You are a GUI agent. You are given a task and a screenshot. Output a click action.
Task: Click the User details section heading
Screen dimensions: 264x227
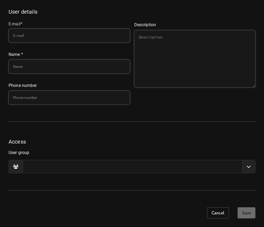click(x=23, y=12)
